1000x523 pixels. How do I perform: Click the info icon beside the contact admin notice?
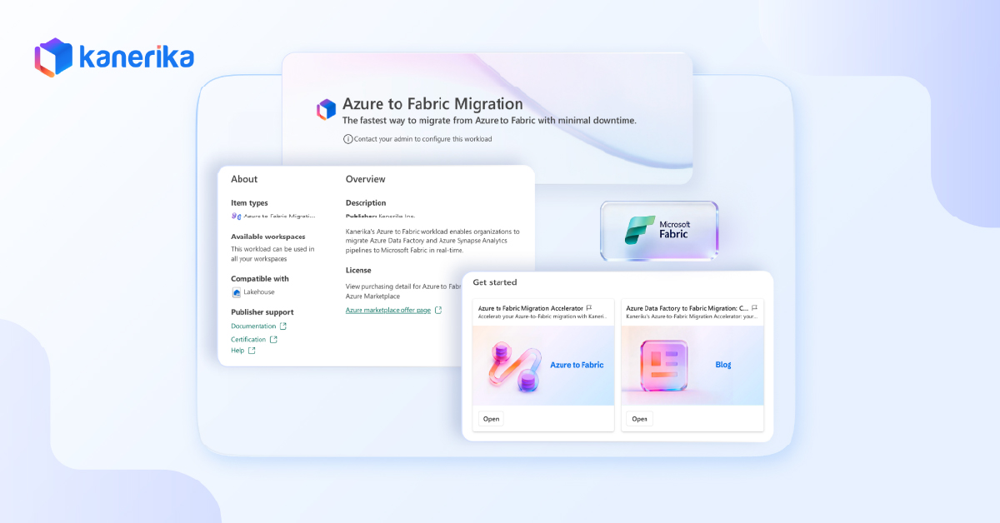click(347, 139)
